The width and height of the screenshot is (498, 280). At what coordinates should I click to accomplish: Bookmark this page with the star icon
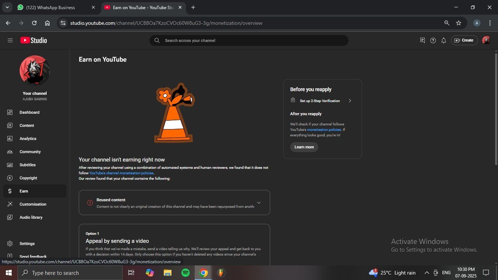click(459, 23)
